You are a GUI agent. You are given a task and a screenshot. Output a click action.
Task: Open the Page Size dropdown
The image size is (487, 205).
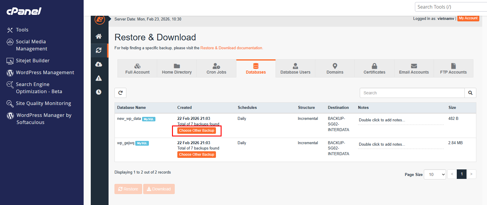tap(435, 174)
